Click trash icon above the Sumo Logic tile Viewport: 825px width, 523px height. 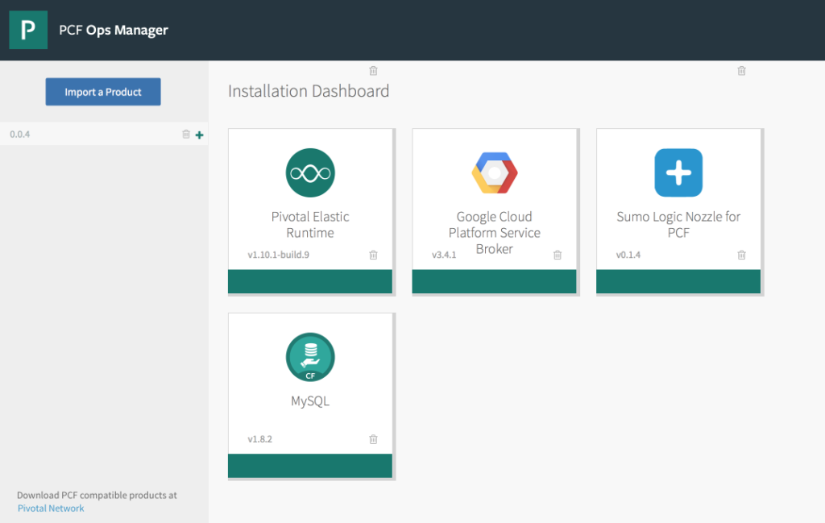pos(742,70)
